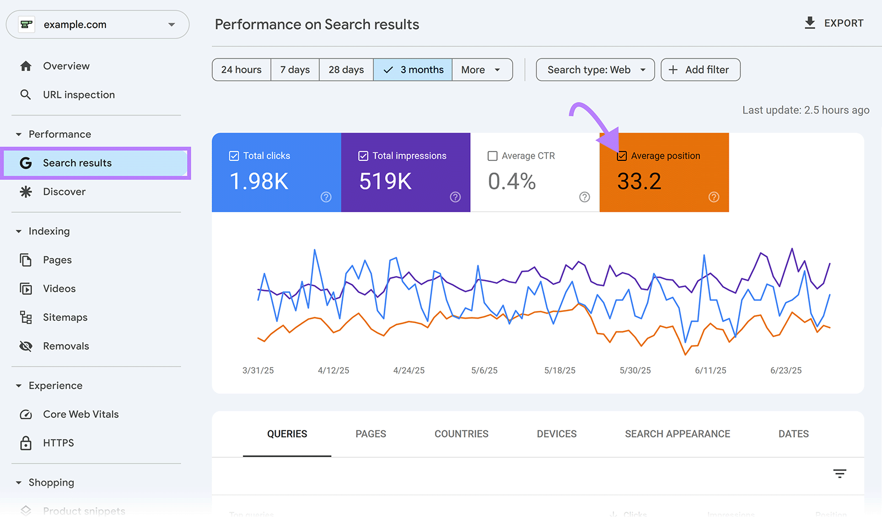Open Pages under the Indexing section
This screenshot has width=882, height=517.
tap(26, 260)
